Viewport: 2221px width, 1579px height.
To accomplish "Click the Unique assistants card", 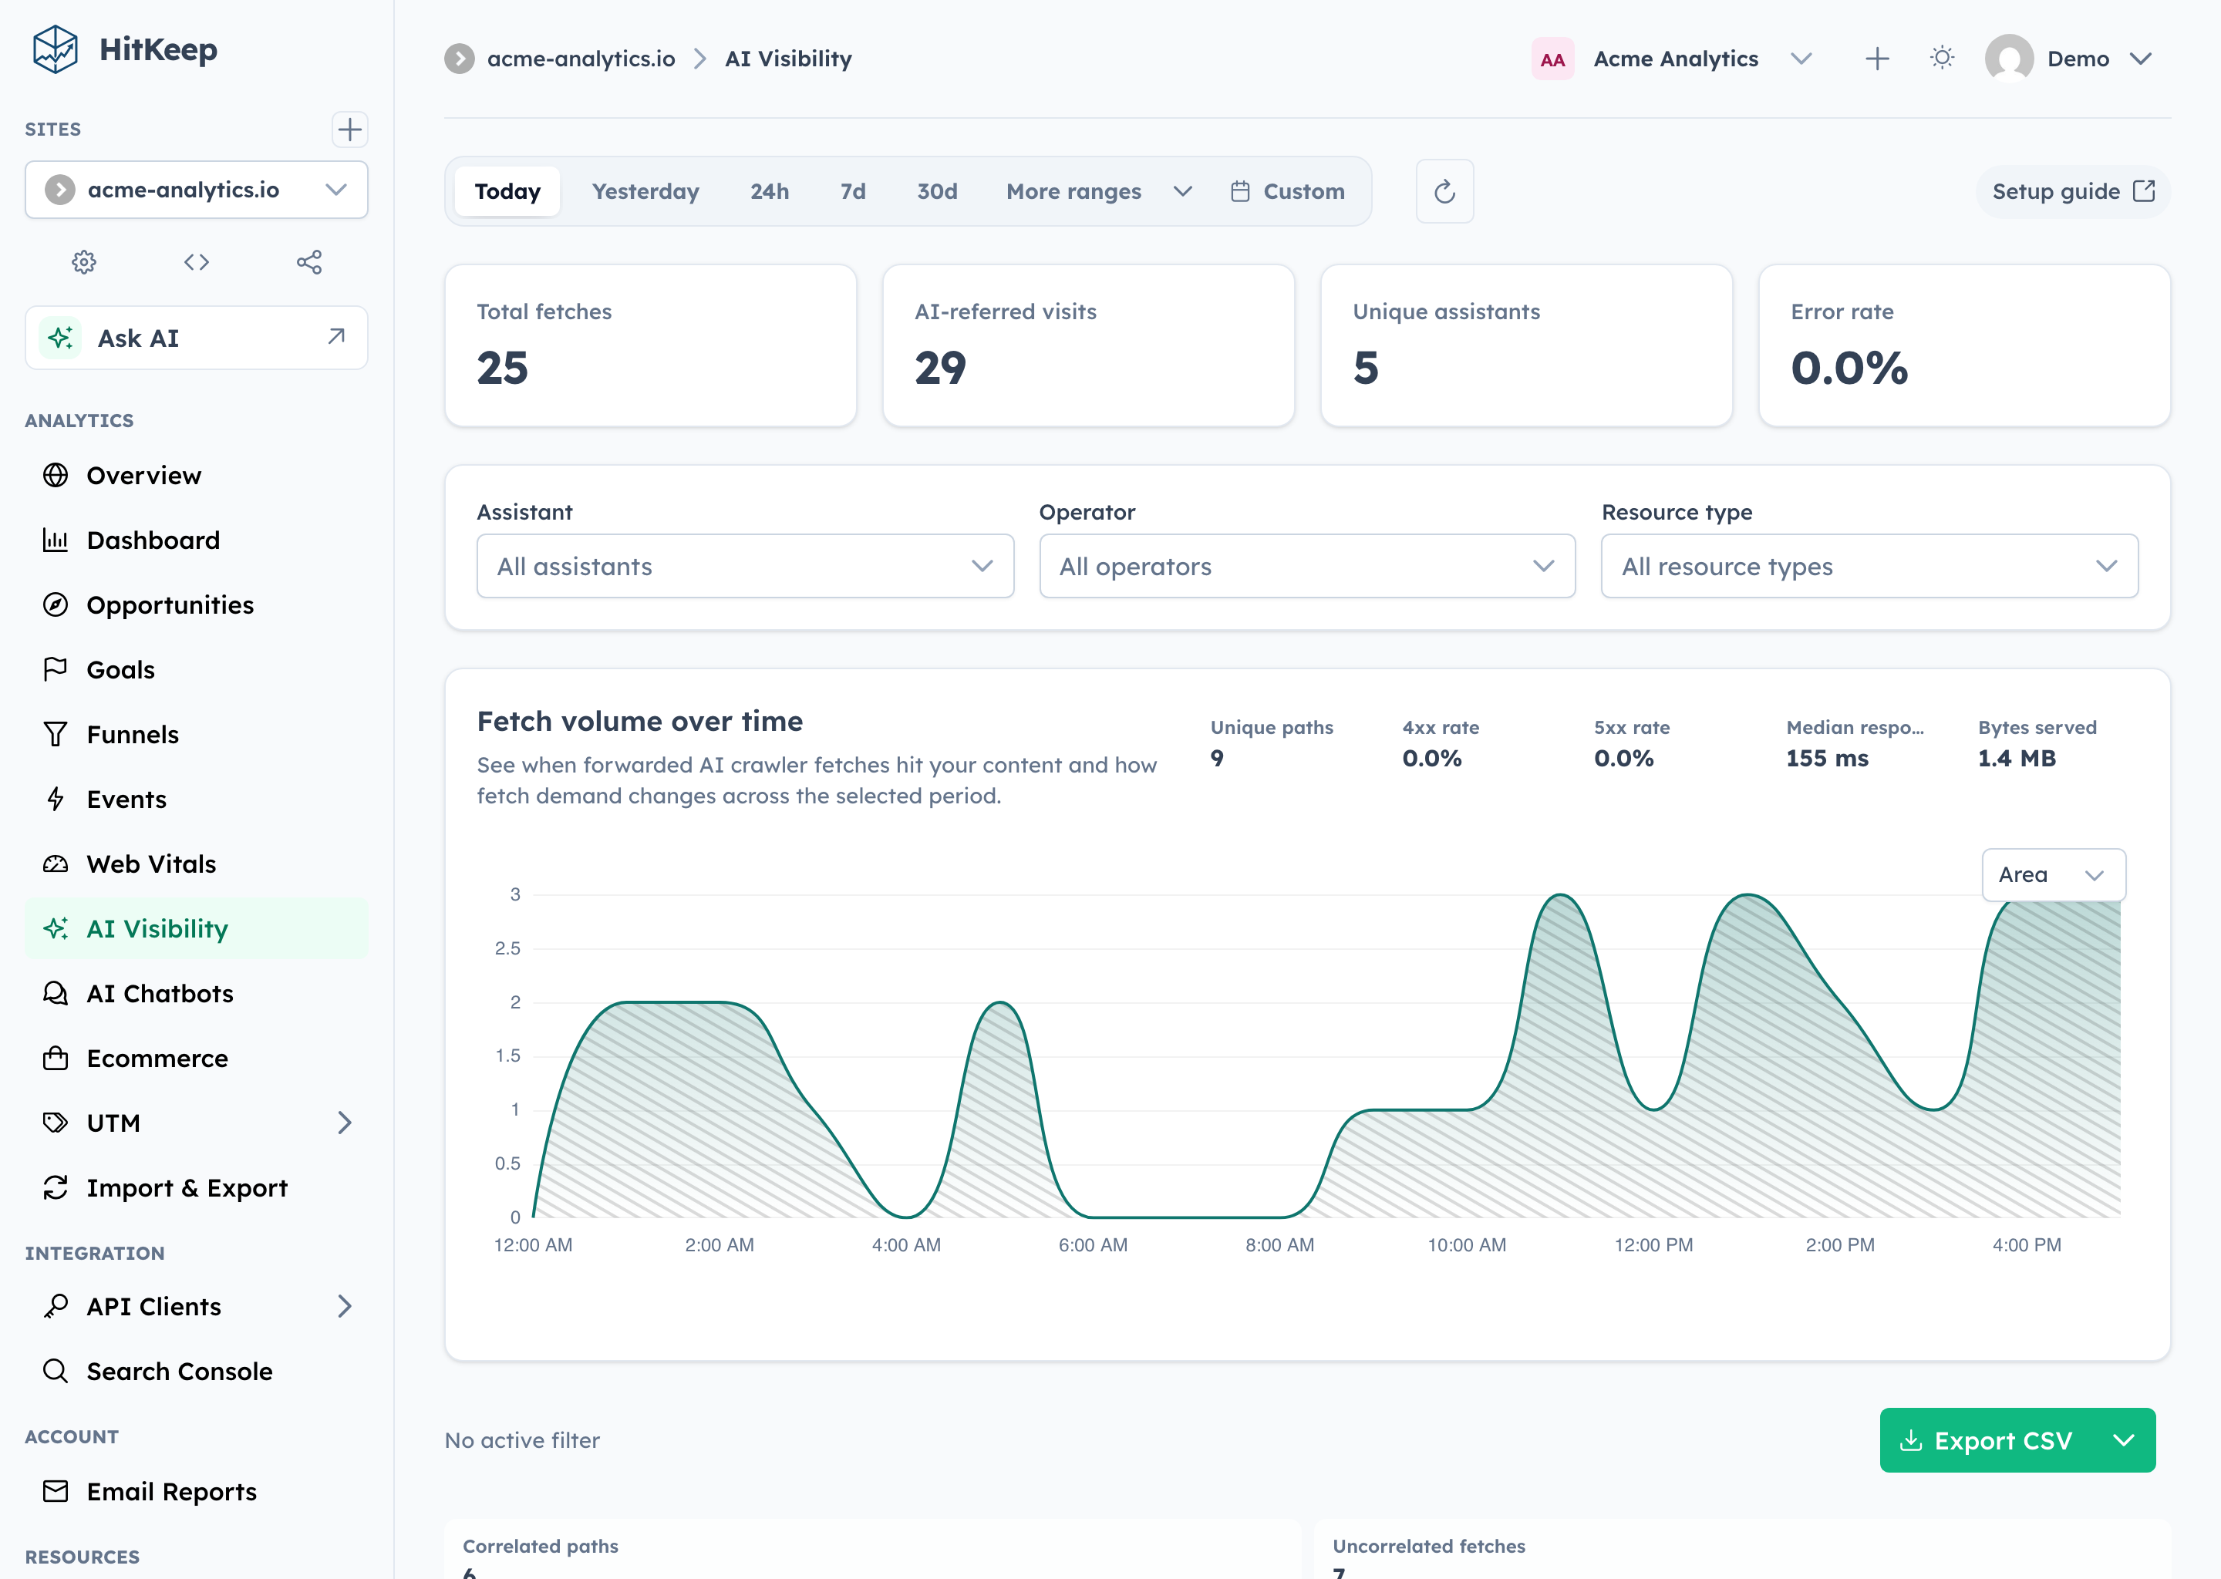I will coord(1525,345).
